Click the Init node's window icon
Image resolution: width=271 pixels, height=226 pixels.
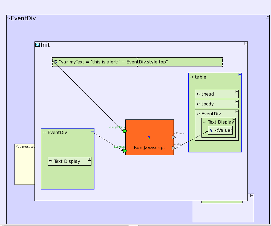[38, 45]
